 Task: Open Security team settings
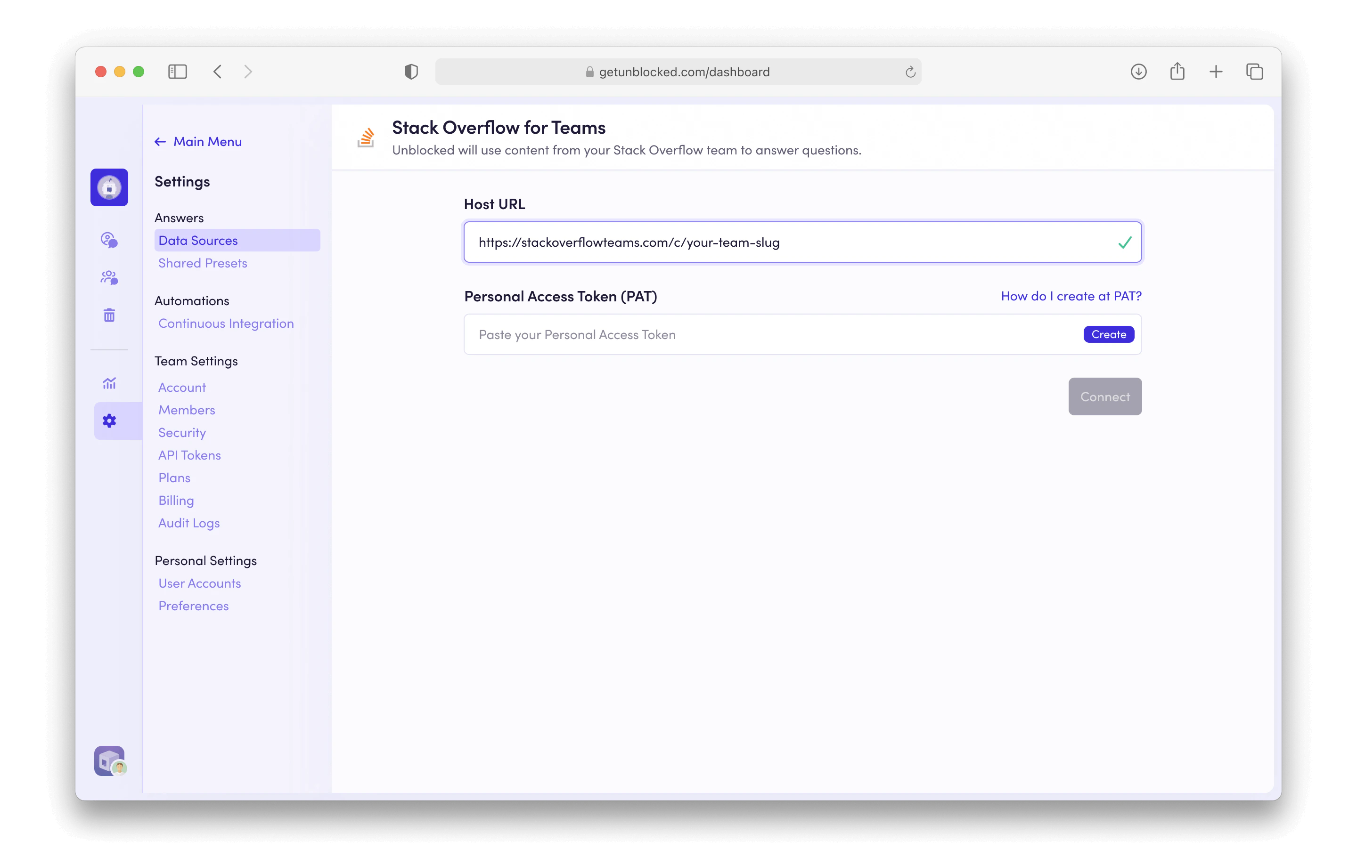pos(182,432)
